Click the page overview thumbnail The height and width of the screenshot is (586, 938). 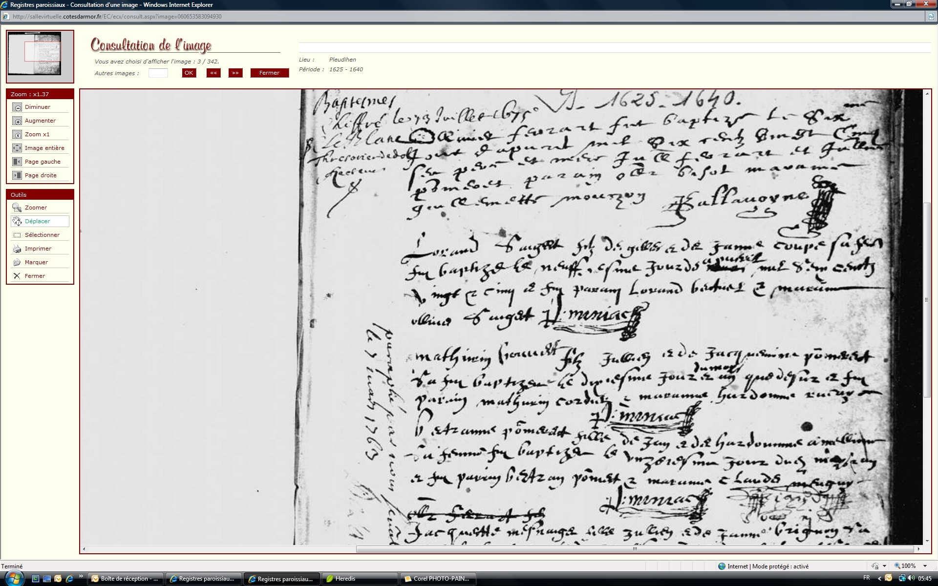[x=40, y=55]
